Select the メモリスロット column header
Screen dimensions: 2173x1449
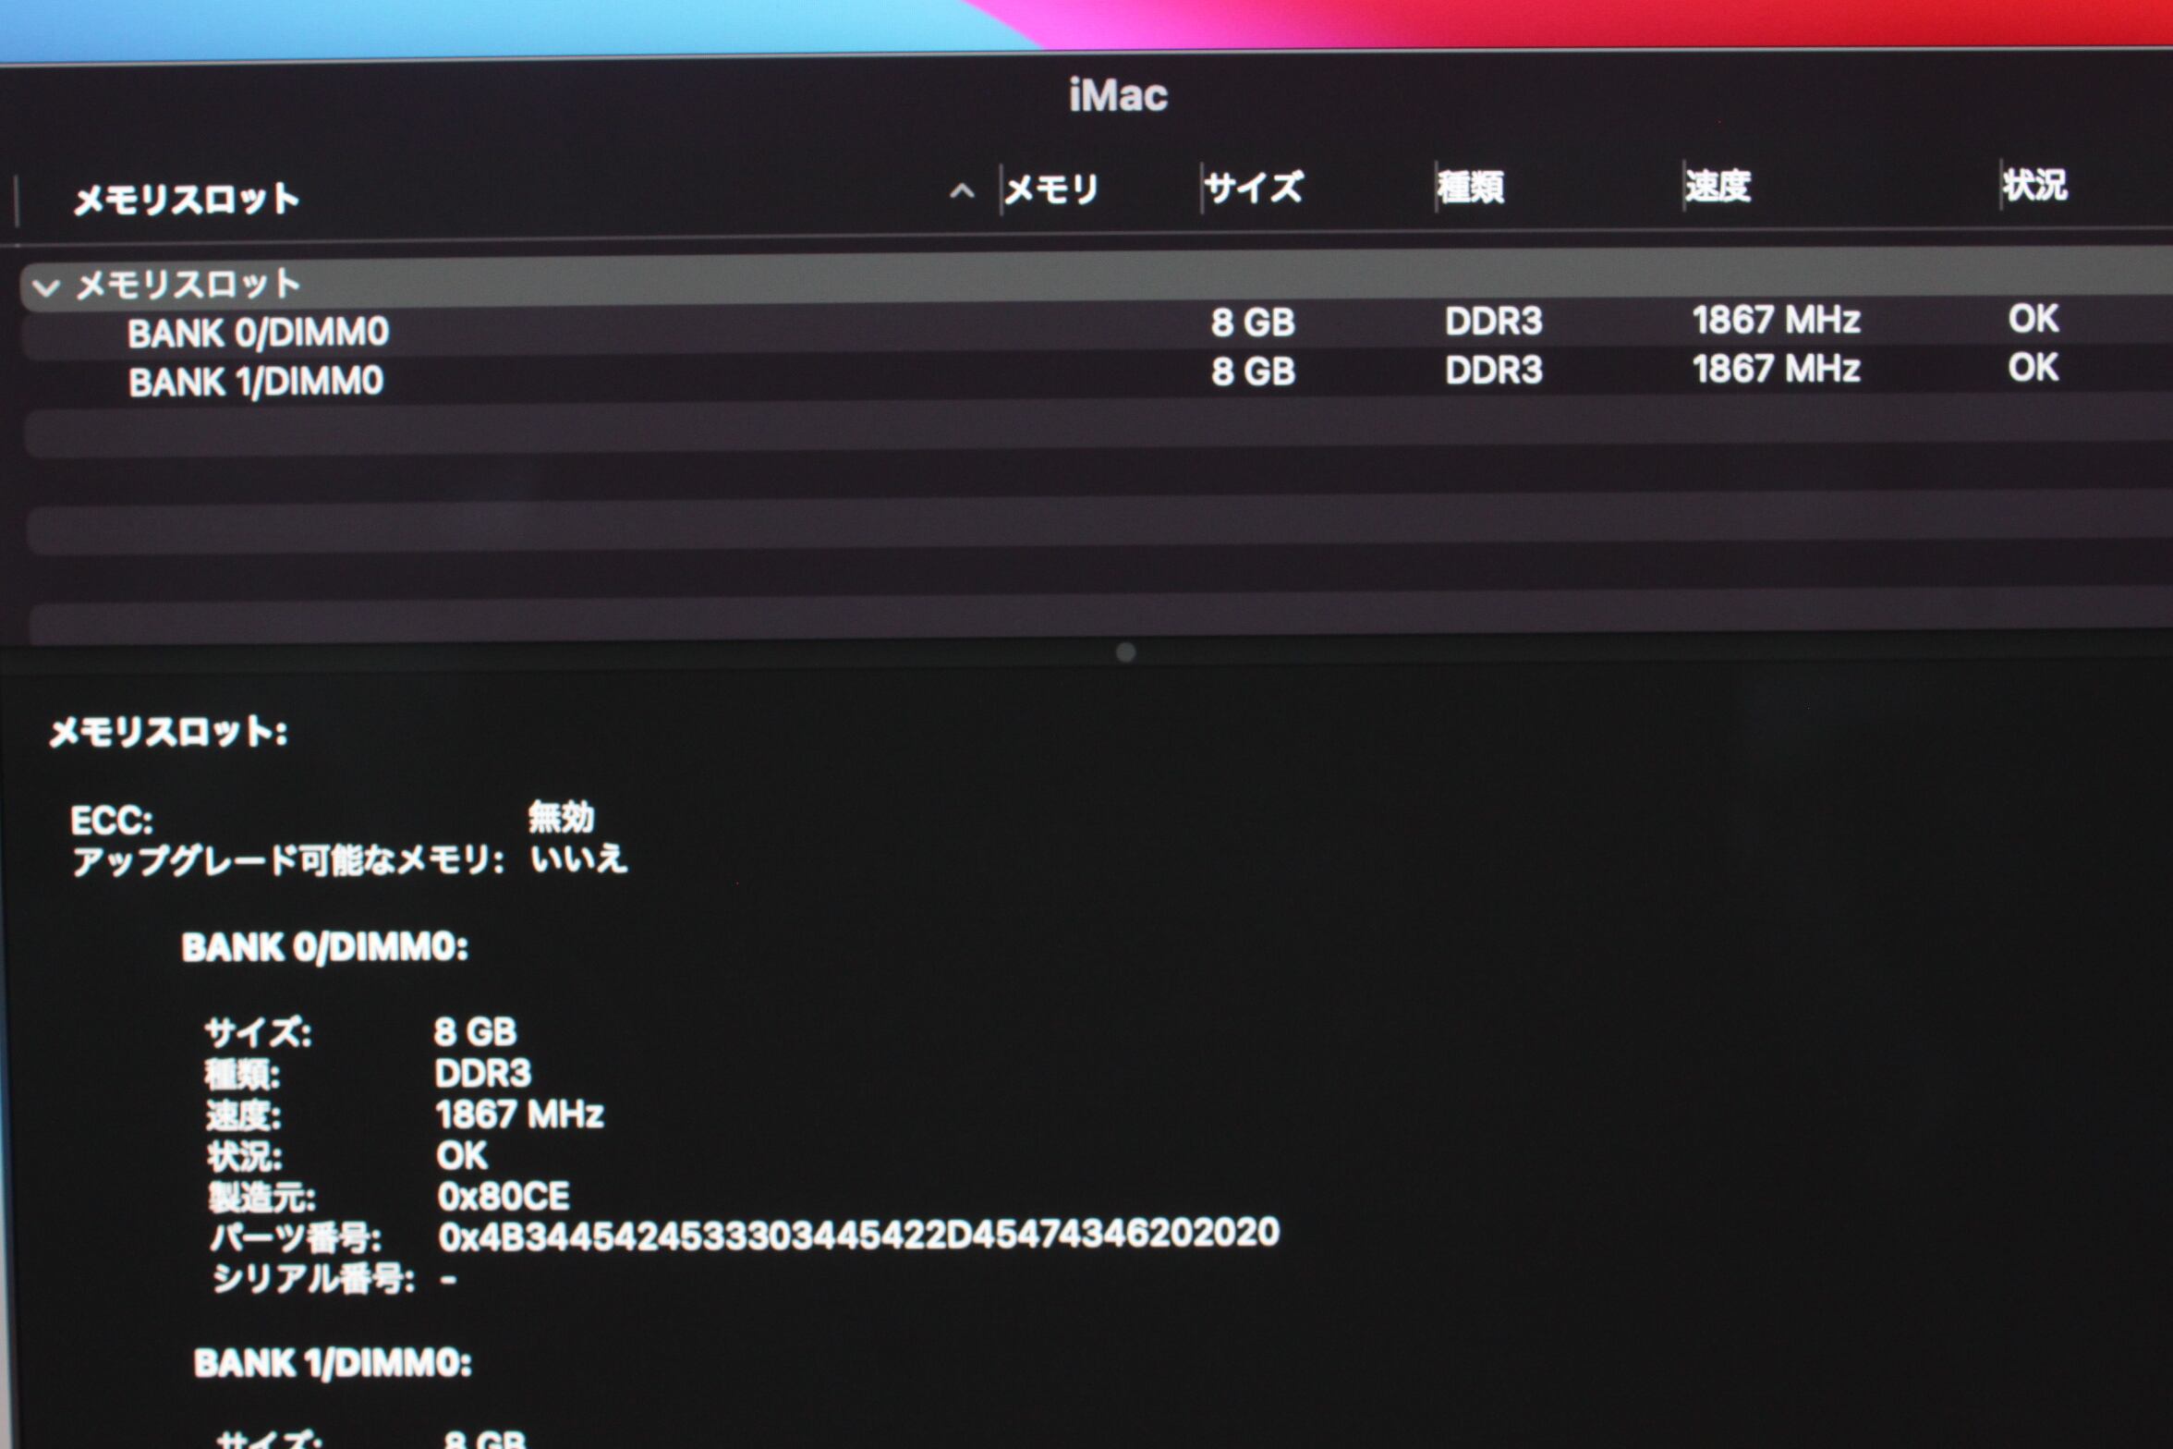[x=186, y=199]
